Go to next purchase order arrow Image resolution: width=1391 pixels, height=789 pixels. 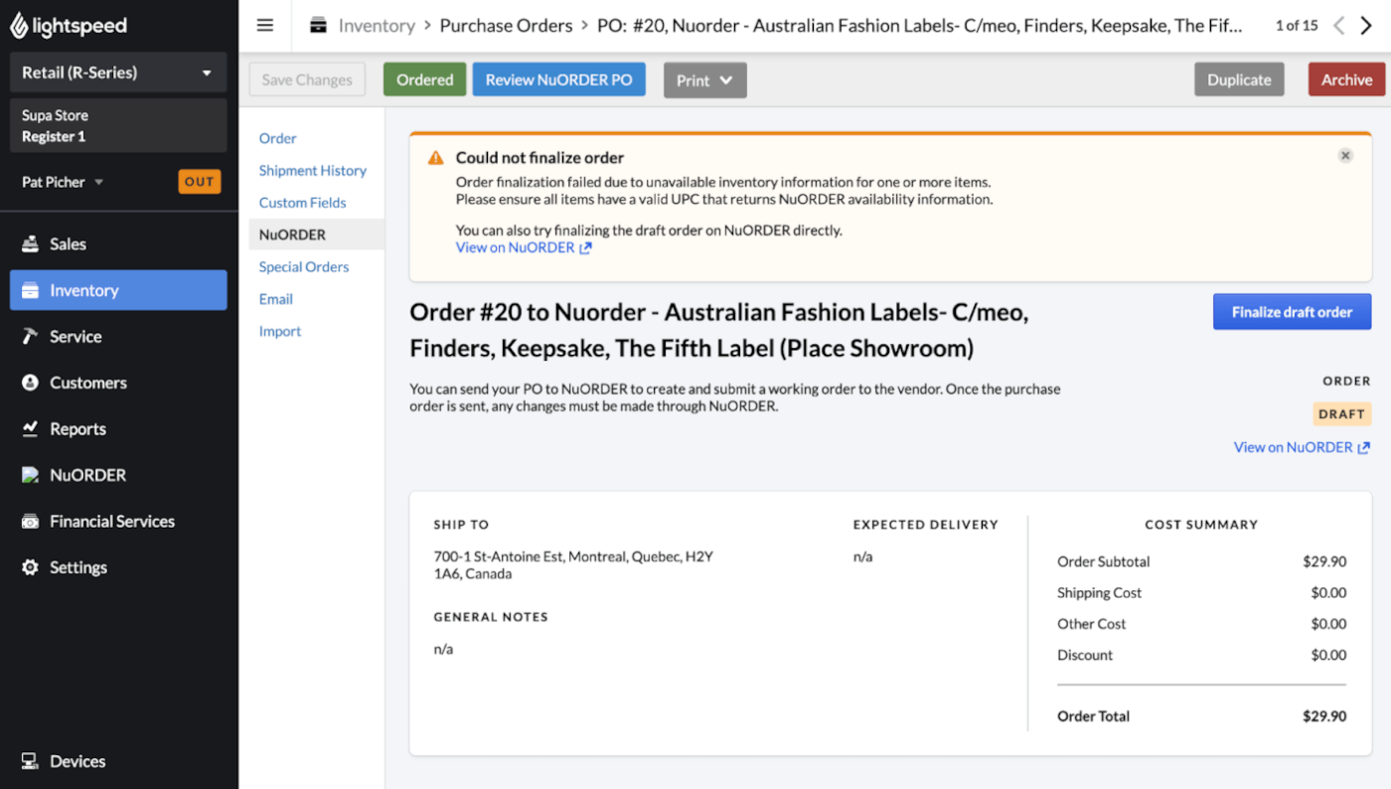click(x=1366, y=26)
